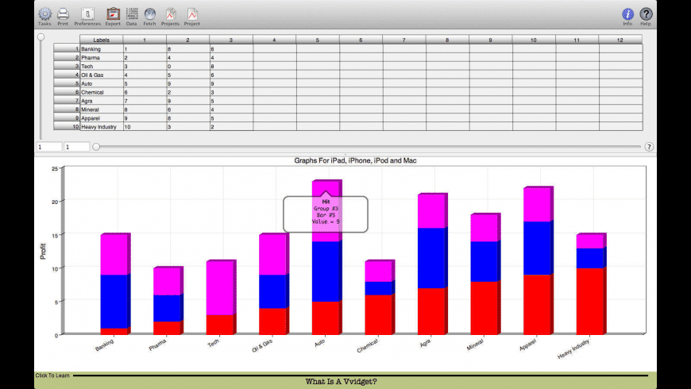Image resolution: width=691 pixels, height=389 pixels.
Task: Click the Chemical label cell in the table
Action: pos(102,92)
